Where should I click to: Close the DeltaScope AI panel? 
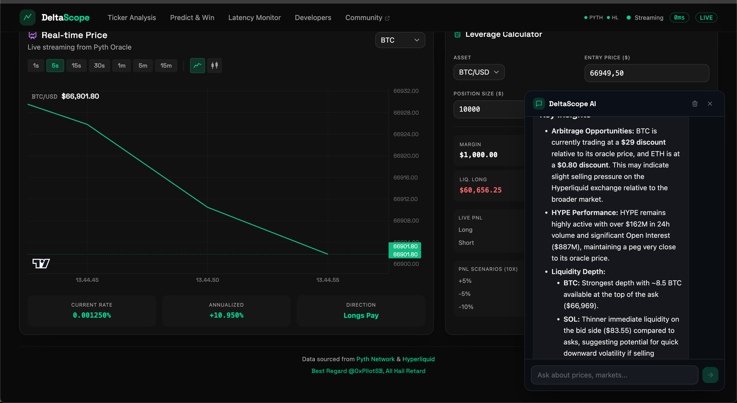pyautogui.click(x=710, y=104)
